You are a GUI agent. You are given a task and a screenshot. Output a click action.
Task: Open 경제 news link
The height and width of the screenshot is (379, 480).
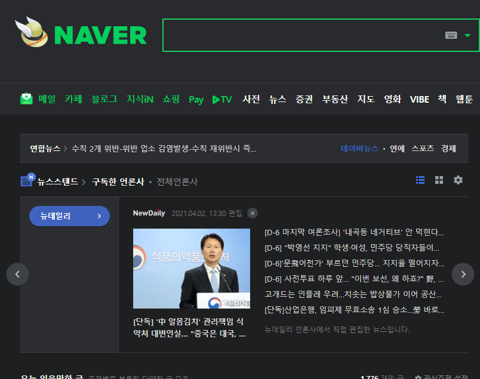tap(448, 149)
